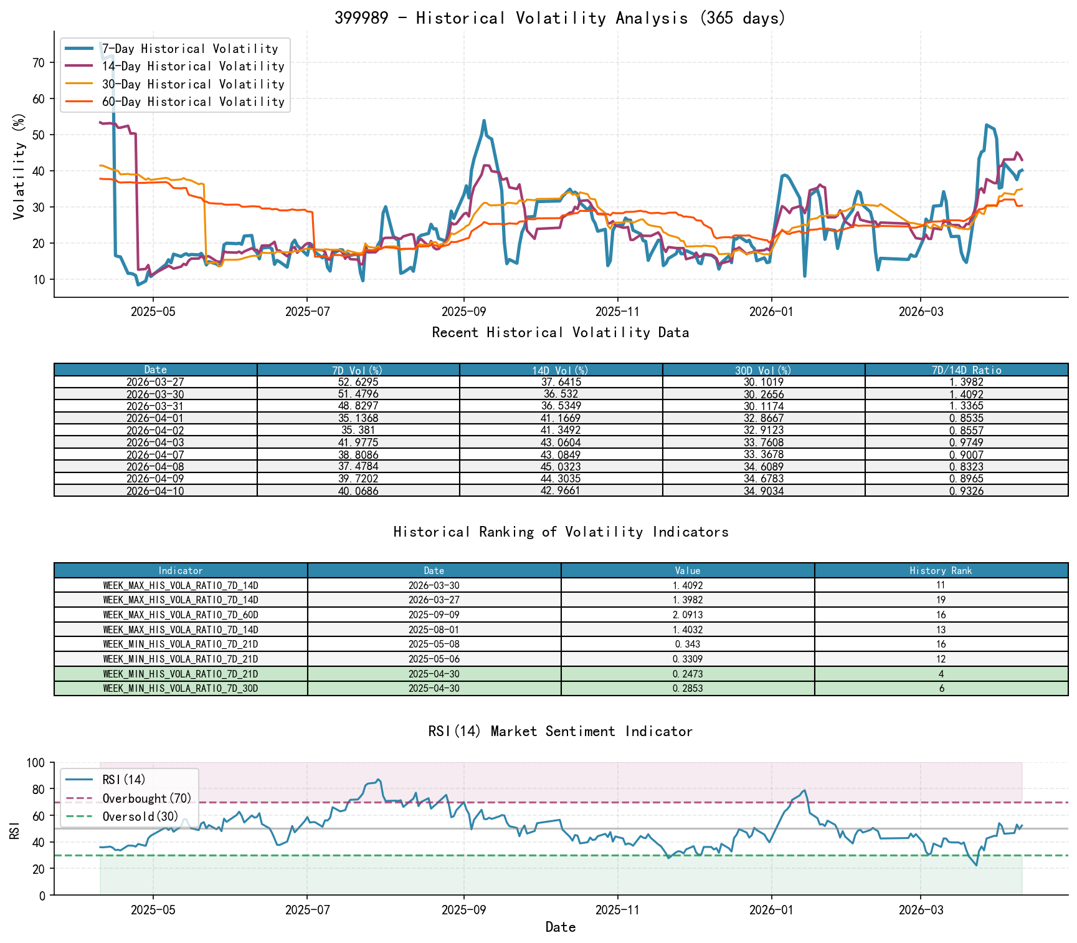Click the 'Recent Historical Volatility Data' heading
The width and height of the screenshot is (1077, 943).
pos(561,333)
